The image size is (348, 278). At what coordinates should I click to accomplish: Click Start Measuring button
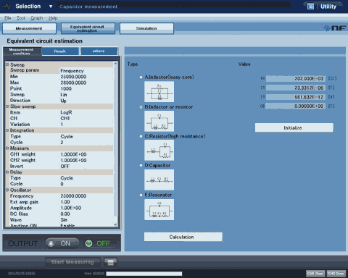[72, 262]
